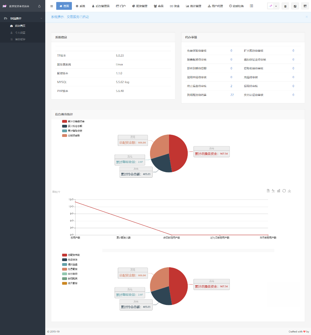Switch chart to bar type icon
311x335 pixels.
(x=279, y=190)
